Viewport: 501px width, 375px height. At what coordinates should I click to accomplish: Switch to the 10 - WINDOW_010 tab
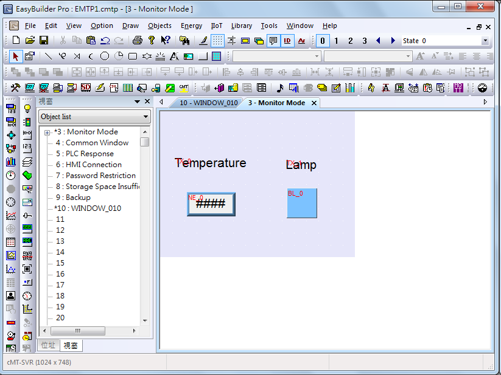click(208, 103)
